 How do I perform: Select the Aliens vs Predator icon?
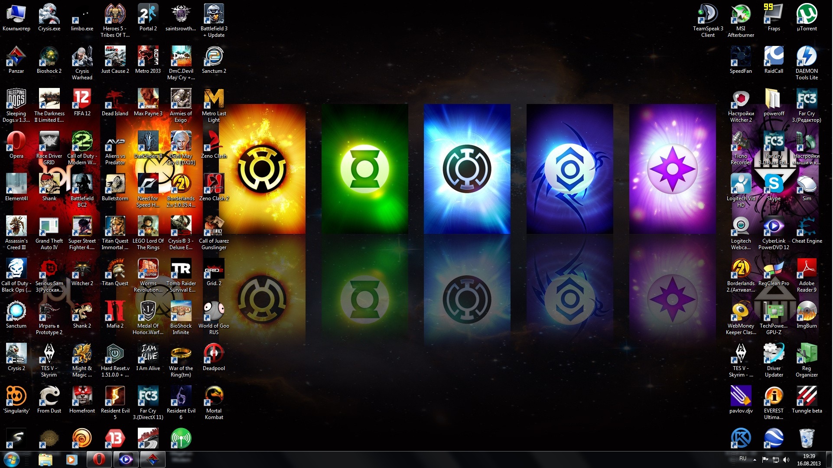[x=115, y=148]
